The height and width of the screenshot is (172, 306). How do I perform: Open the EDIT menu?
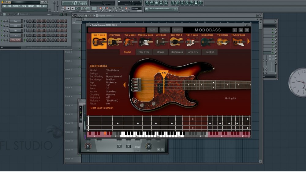[x=9, y=6]
